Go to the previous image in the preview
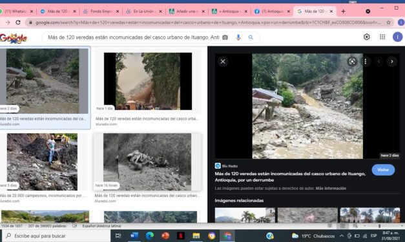Image resolution: width=405 pixels, height=242 pixels. click(x=379, y=62)
